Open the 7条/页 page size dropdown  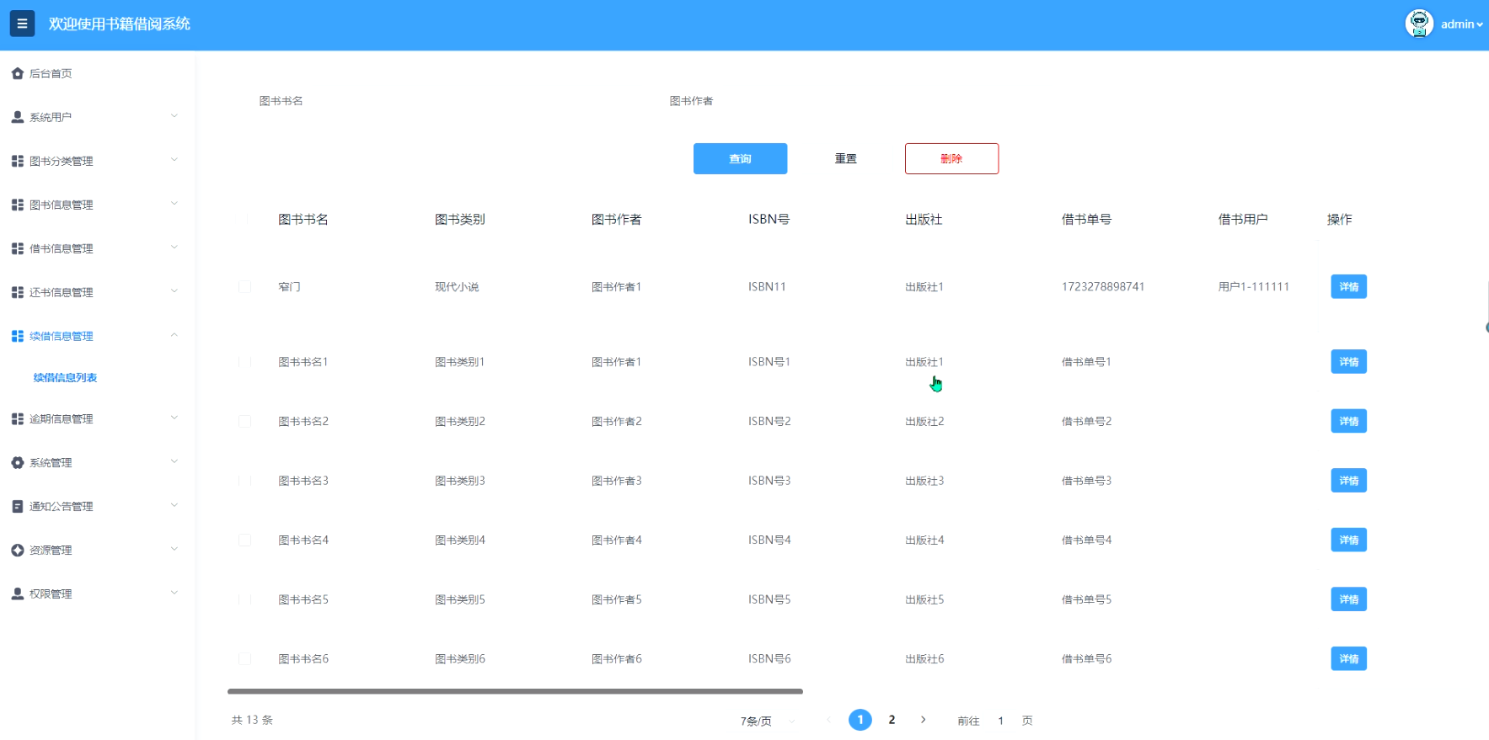point(767,721)
